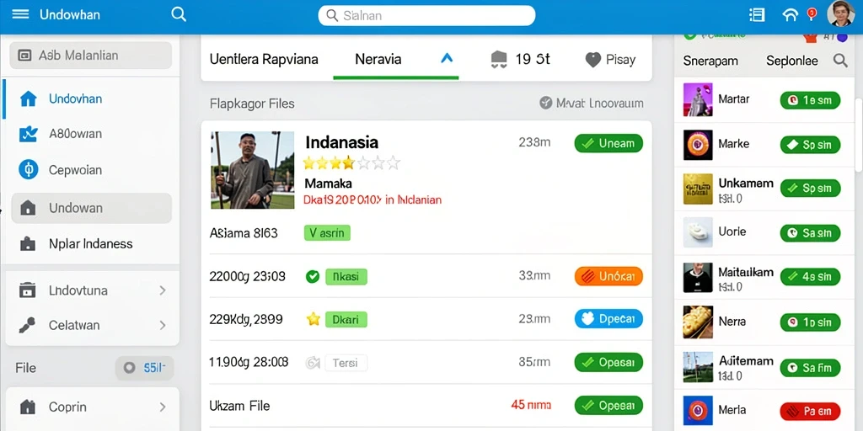Click the briefcase icon for Nplar Indaness
863x431 pixels.
28,243
